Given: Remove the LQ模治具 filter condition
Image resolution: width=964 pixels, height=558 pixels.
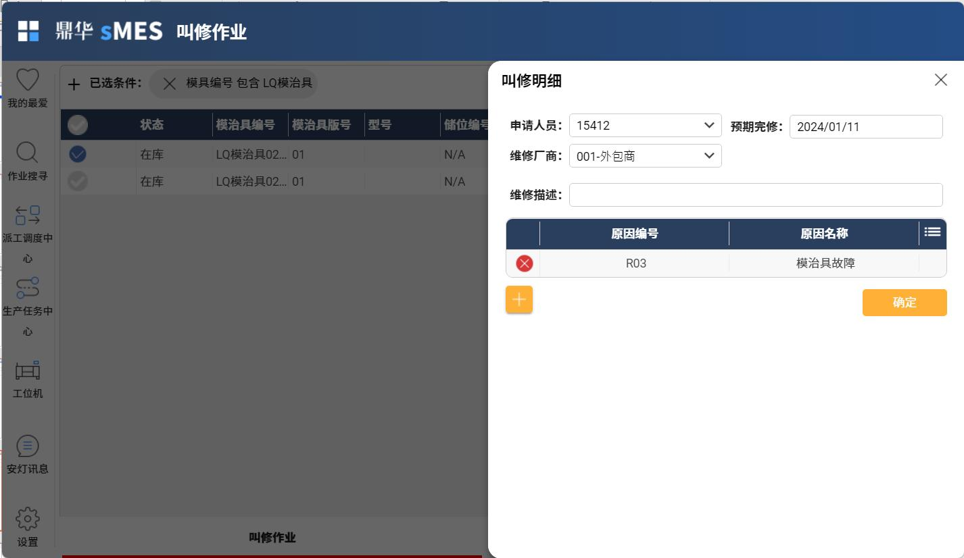Looking at the screenshot, I should (x=170, y=83).
